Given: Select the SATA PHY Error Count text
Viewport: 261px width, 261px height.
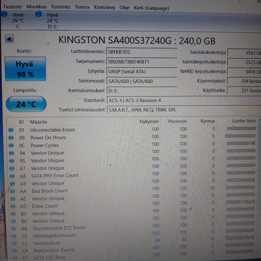Looking at the screenshot, I should [x=55, y=175].
